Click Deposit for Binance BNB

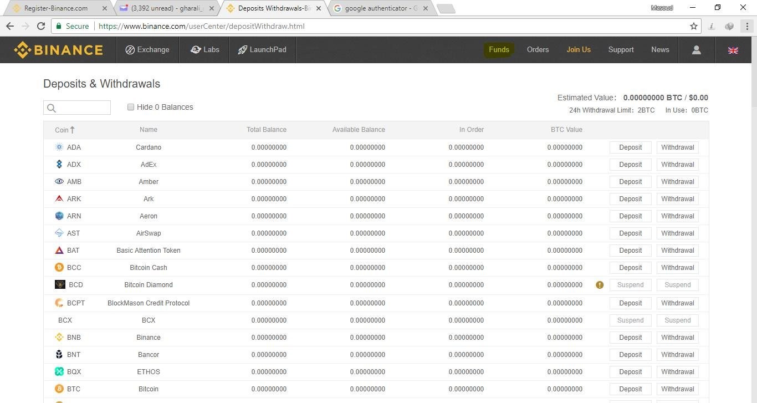[631, 338]
